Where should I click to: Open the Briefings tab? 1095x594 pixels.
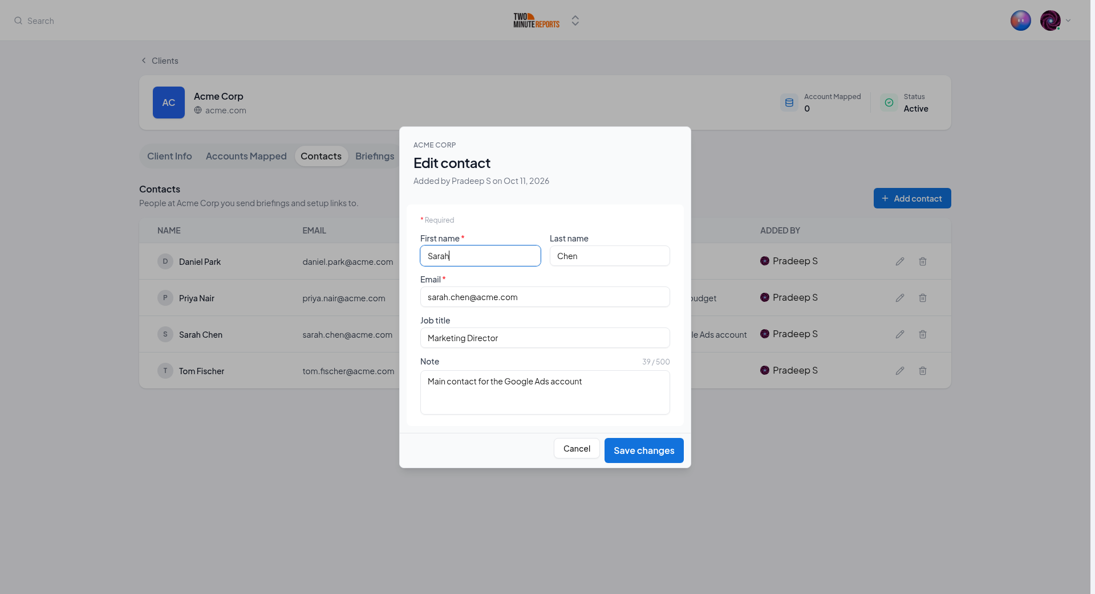375,156
